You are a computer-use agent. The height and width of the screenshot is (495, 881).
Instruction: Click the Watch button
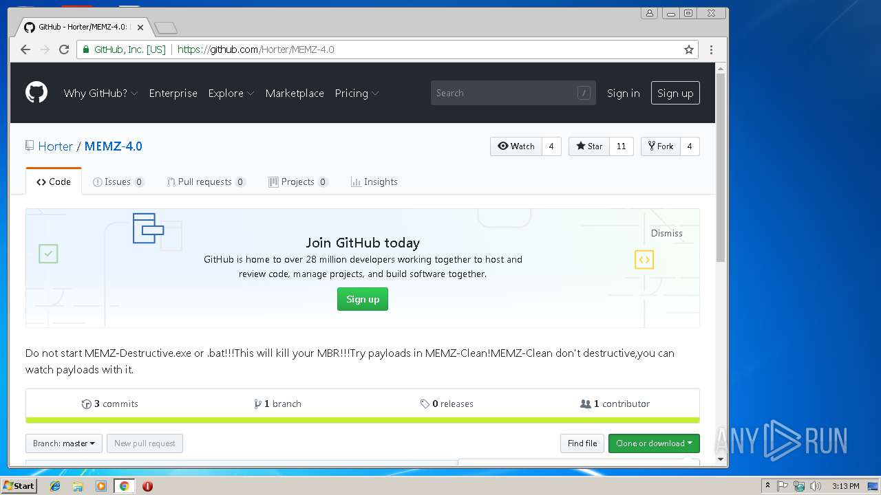coord(516,146)
